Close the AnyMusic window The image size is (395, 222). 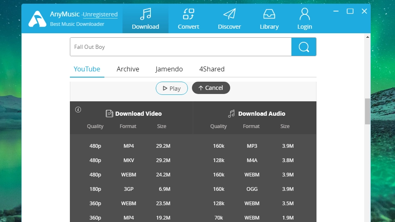pos(364,11)
